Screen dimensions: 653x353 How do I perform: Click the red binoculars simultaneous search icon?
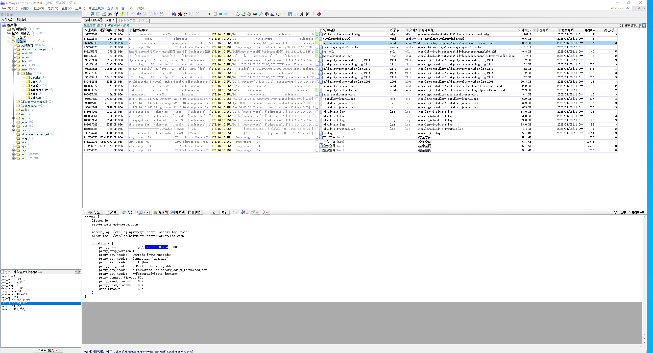coord(179,14)
